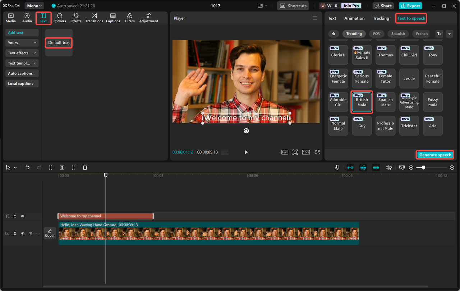Image resolution: width=460 pixels, height=291 pixels.
Task: Open the Adjustment panel
Action: click(148, 18)
